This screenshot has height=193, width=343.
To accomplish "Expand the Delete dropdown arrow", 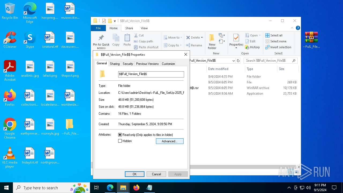I will click(202, 38).
